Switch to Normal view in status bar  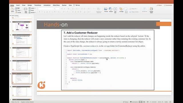point(141,102)
